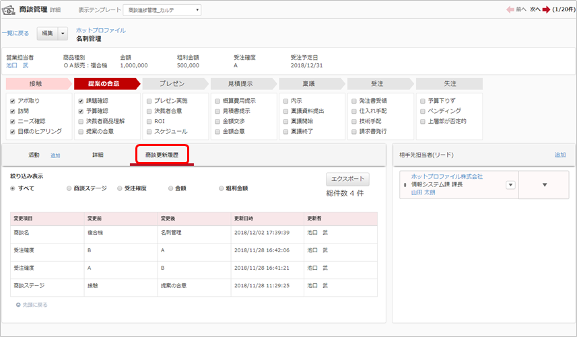
Task: Open sales rep 池口 武 link
Action: [18, 65]
